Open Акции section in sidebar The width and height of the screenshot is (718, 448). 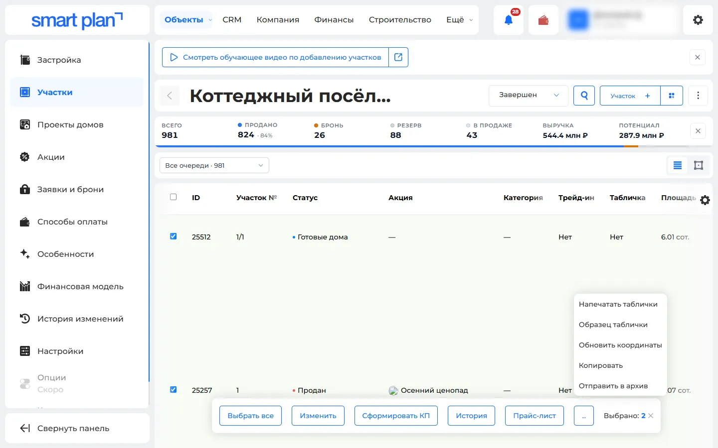click(x=77, y=157)
